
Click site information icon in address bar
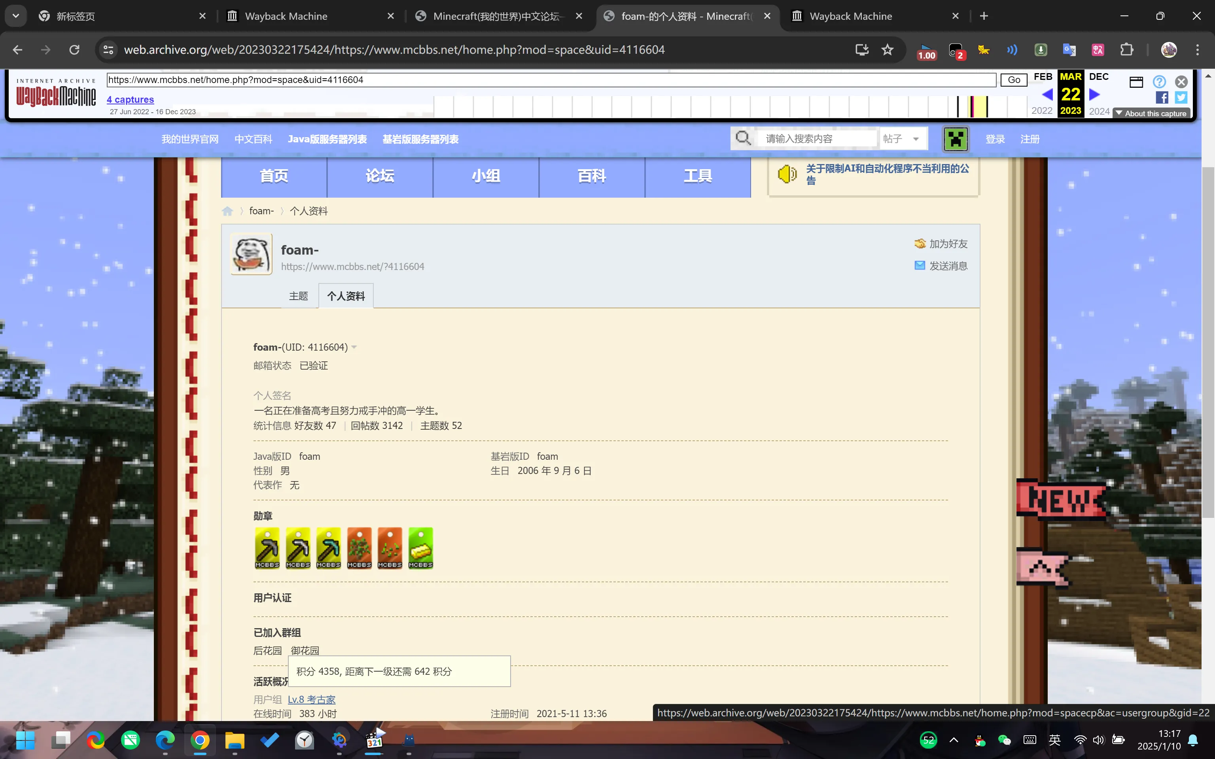point(108,50)
